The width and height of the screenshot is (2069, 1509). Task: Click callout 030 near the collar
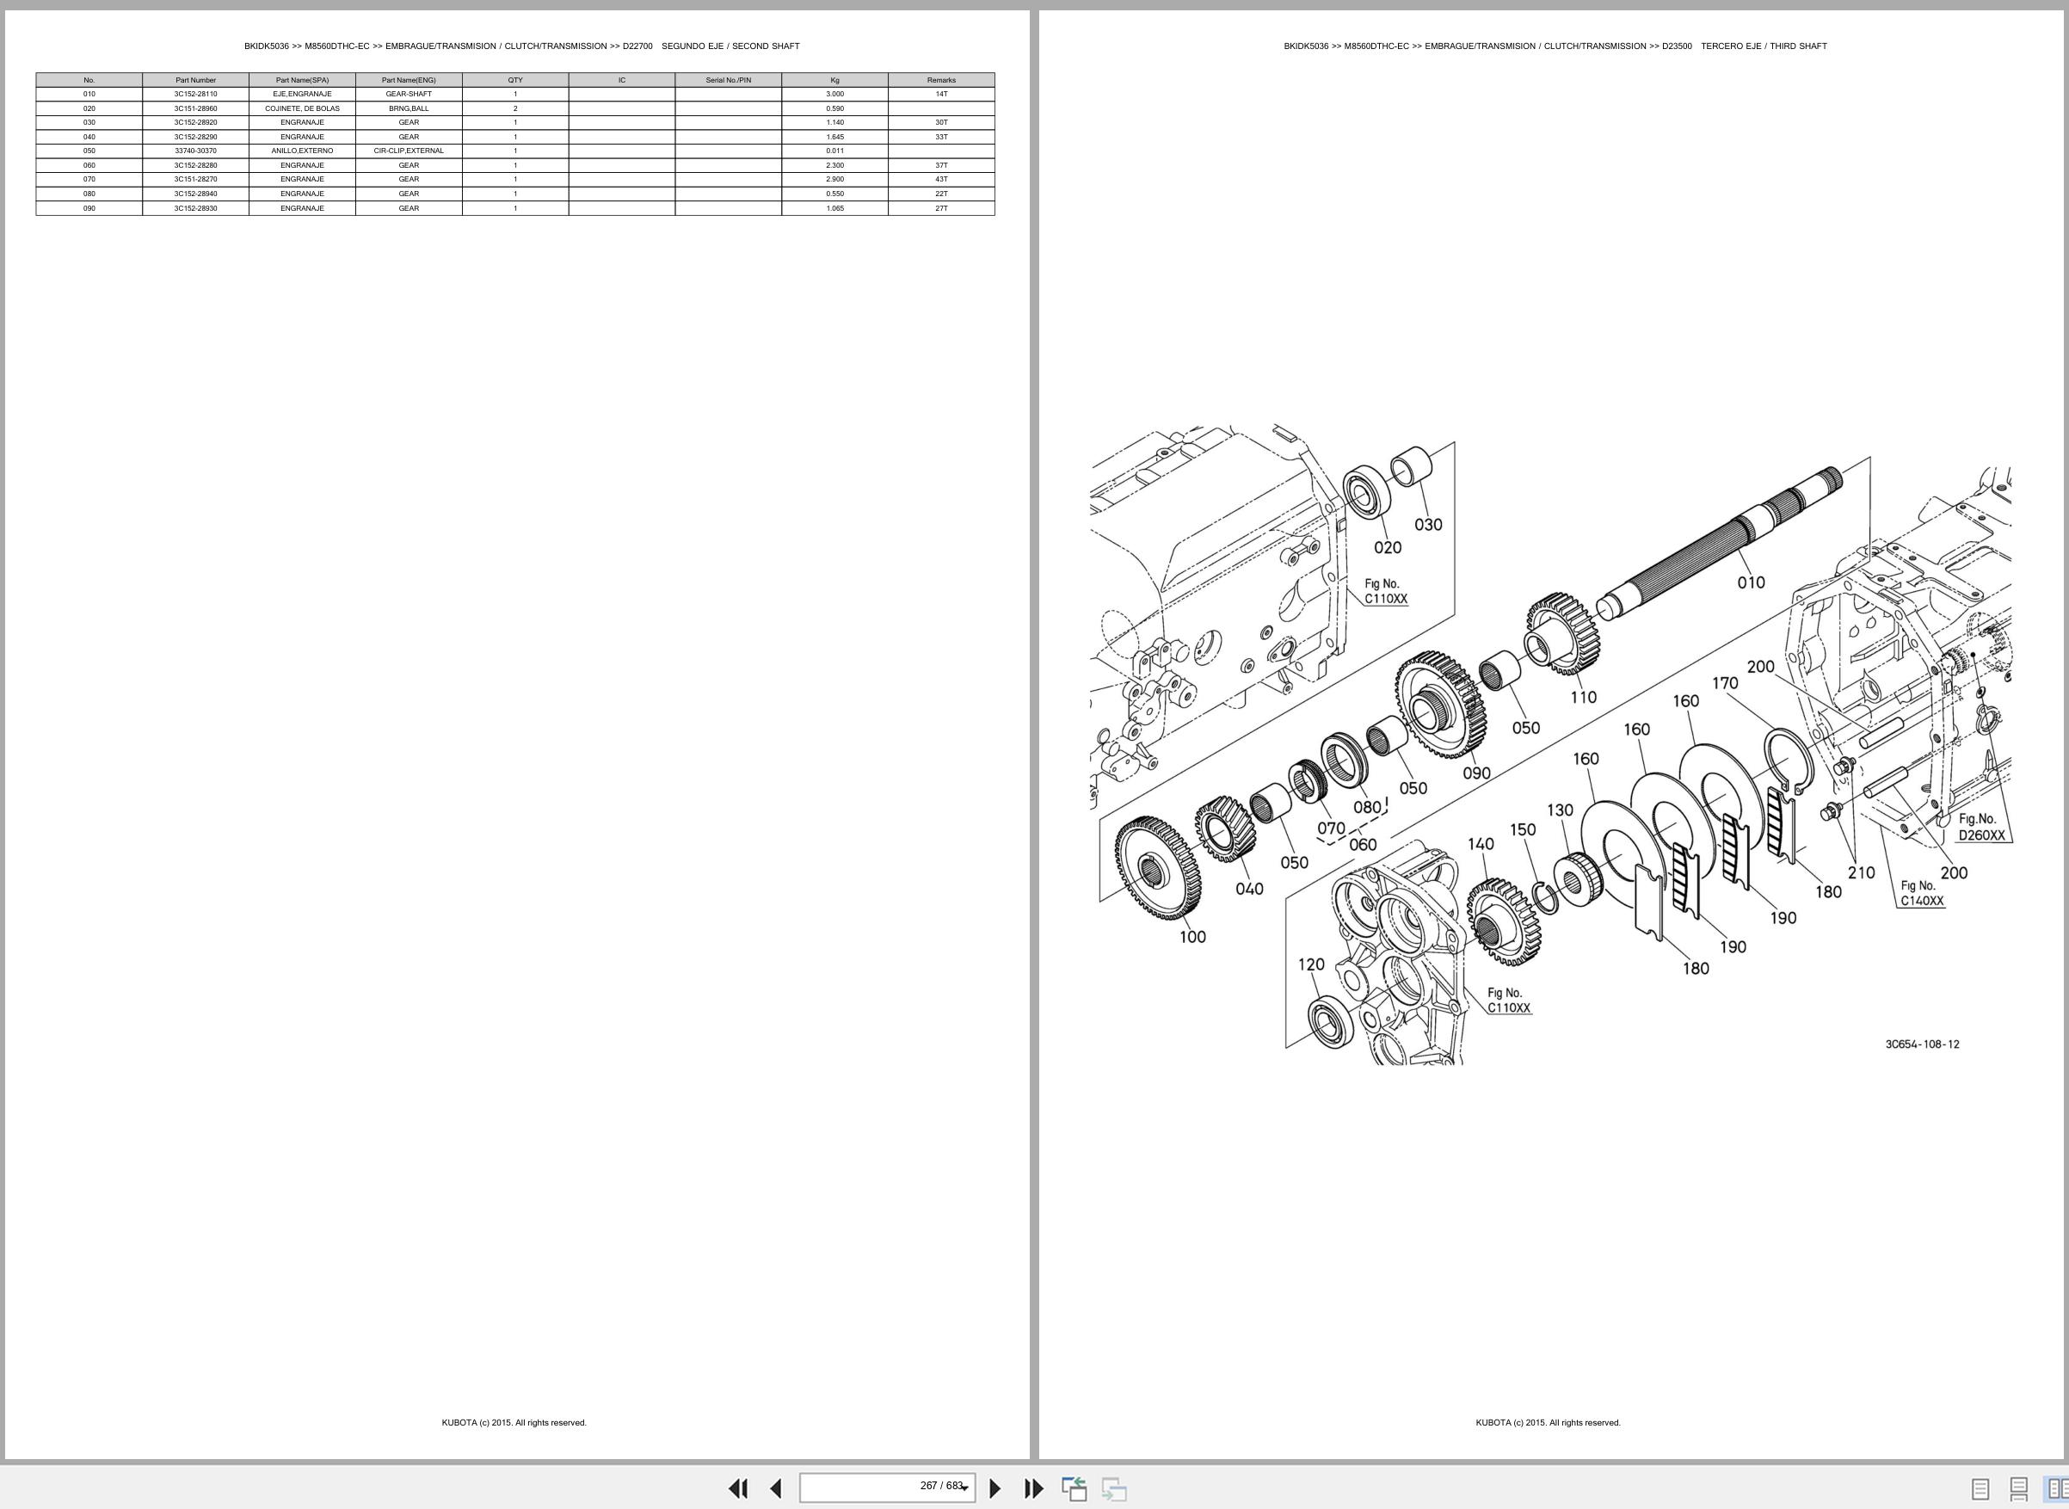pos(1429,526)
